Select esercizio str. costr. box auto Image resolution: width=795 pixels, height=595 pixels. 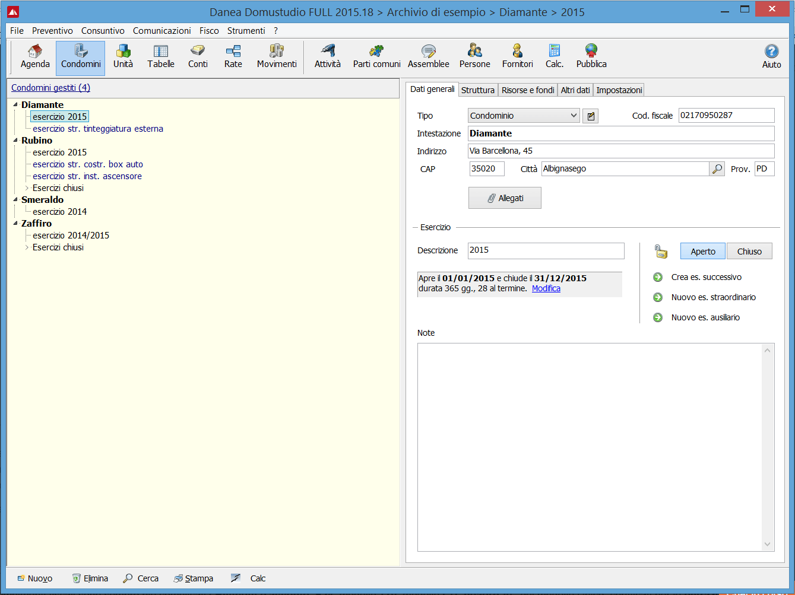pos(88,164)
